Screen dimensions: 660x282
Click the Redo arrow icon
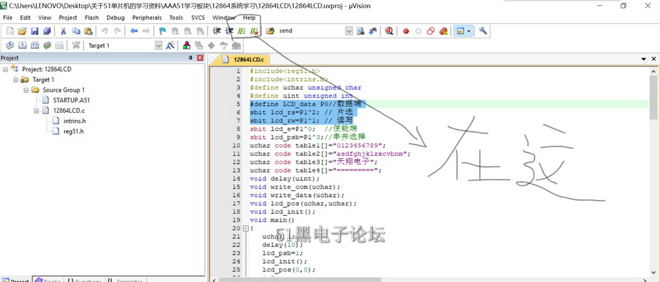117,31
